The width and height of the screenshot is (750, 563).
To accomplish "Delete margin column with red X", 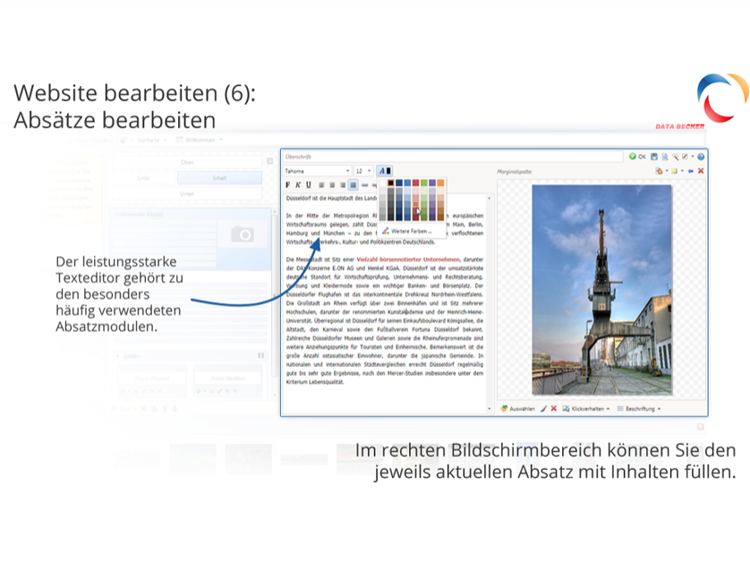I will point(701,171).
